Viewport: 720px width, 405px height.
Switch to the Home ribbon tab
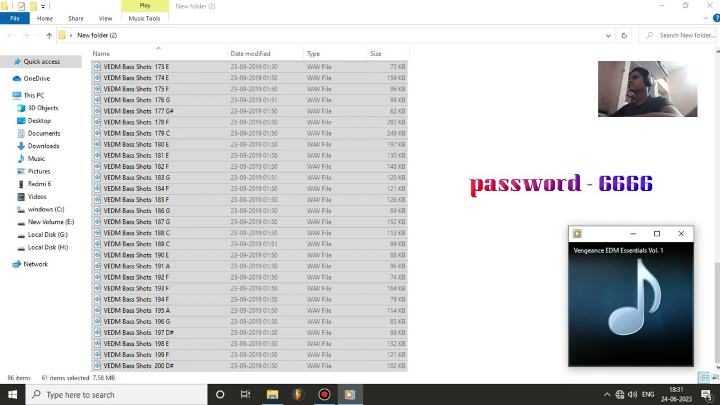point(45,19)
